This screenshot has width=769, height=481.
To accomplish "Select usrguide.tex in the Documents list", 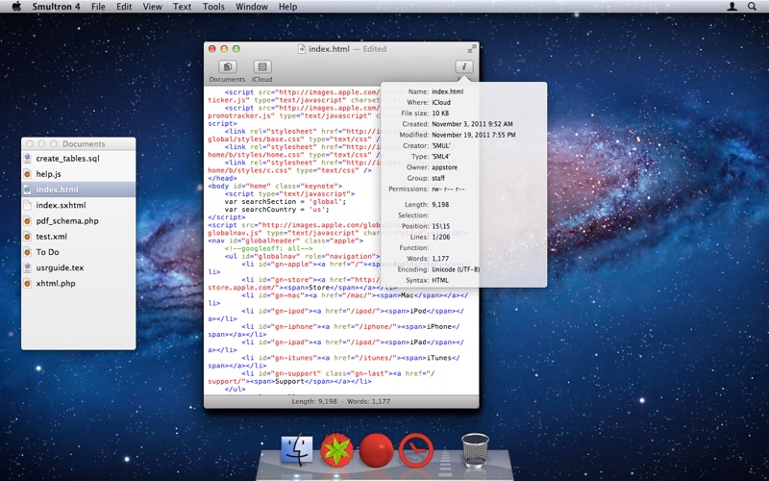I will (79, 268).
